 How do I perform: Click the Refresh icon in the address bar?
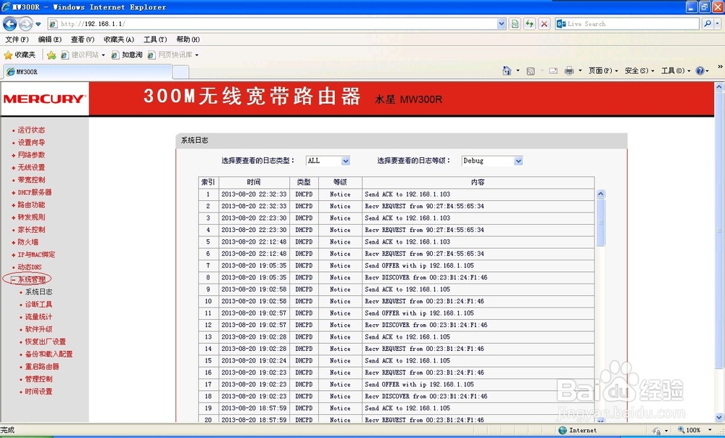coord(529,23)
